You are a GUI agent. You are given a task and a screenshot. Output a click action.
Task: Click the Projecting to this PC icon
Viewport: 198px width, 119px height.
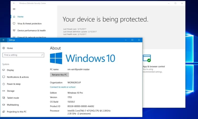[4, 112]
